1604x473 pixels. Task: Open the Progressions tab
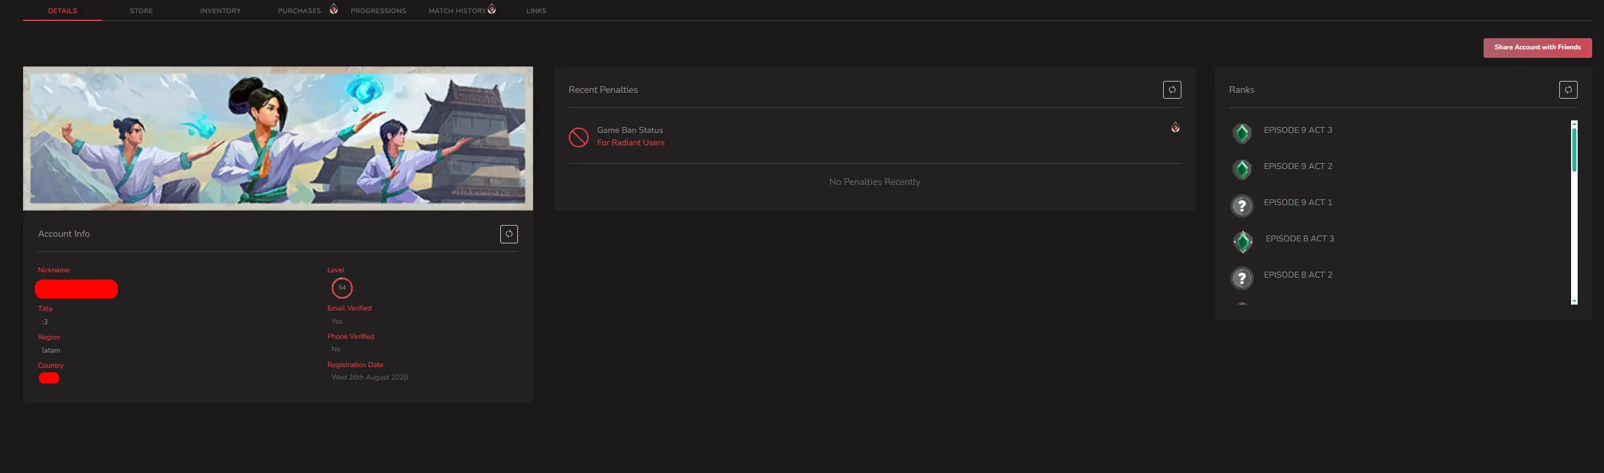point(378,11)
